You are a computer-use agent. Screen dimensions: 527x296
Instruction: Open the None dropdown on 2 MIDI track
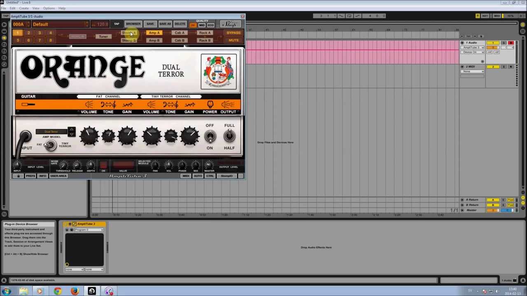[473, 72]
